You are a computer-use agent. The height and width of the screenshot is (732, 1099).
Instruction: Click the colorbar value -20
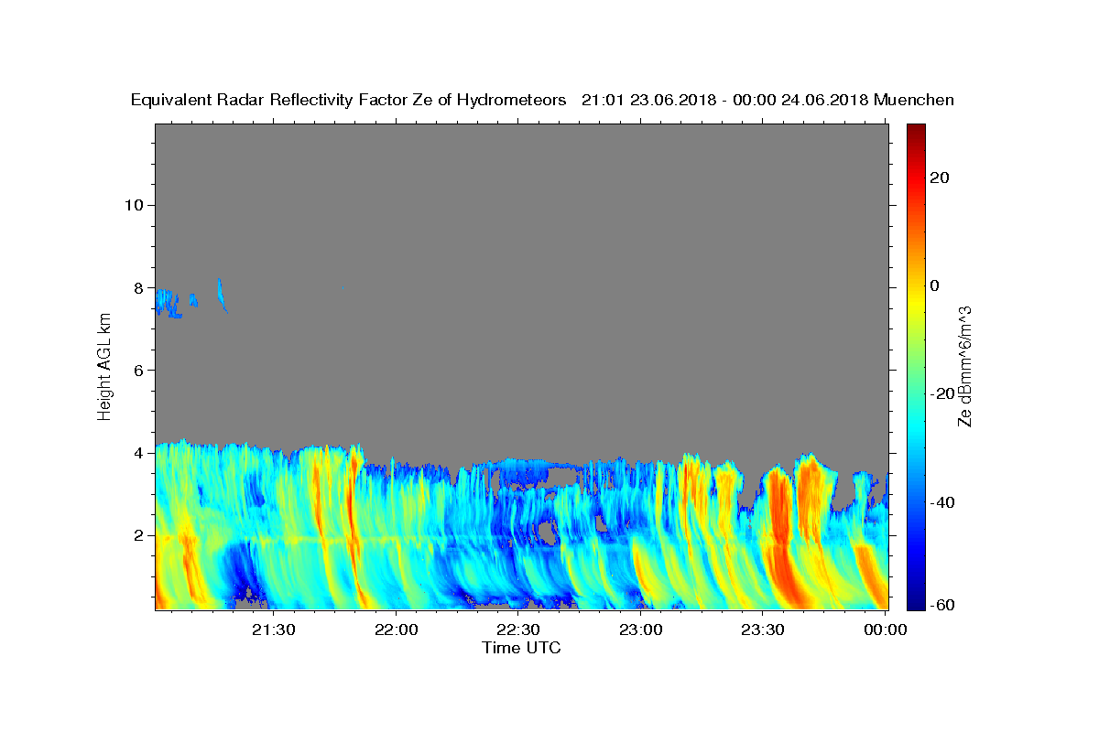click(942, 393)
